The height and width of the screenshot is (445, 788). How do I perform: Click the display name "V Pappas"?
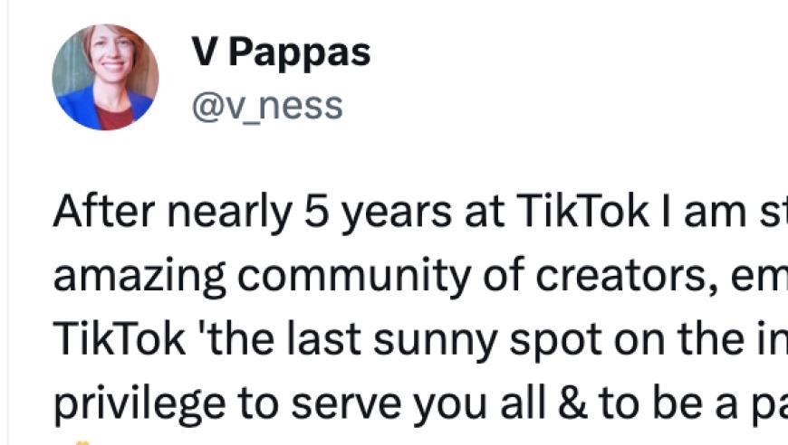coord(281,53)
